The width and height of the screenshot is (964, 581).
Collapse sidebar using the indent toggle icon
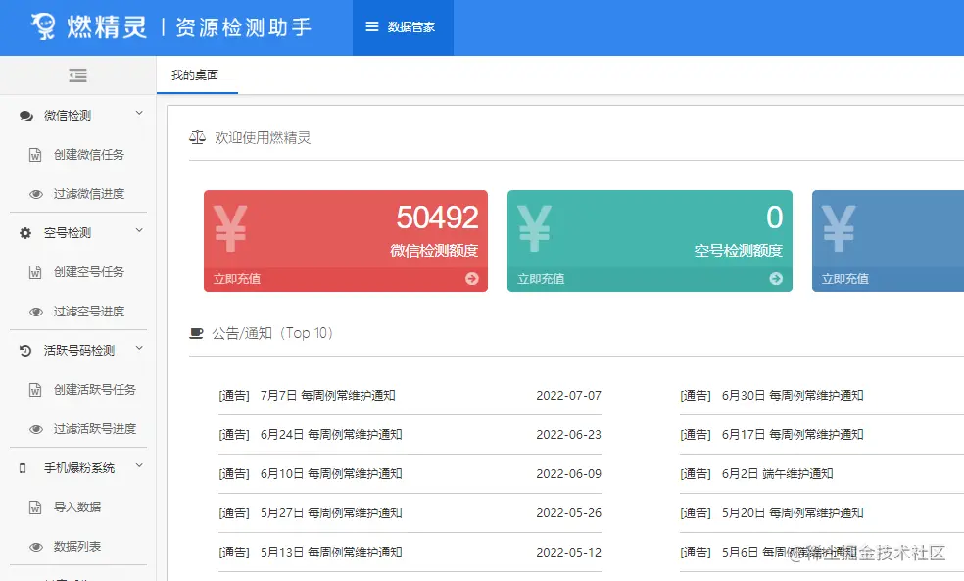pyautogui.click(x=77, y=75)
